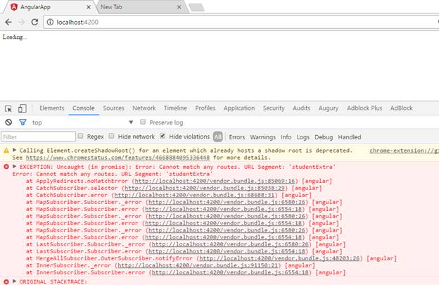The width and height of the screenshot is (439, 285).
Task: Click the red error icon beside EXCEPTION
Action: point(6,167)
